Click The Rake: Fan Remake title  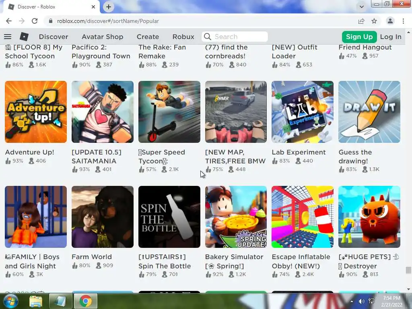(x=162, y=51)
